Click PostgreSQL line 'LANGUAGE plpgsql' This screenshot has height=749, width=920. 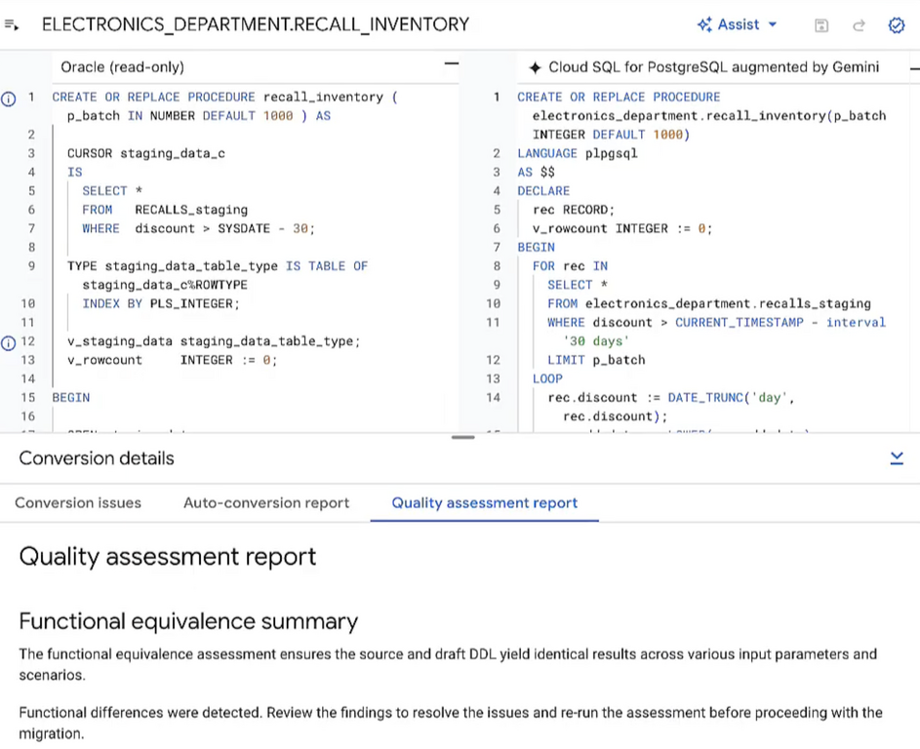click(578, 153)
